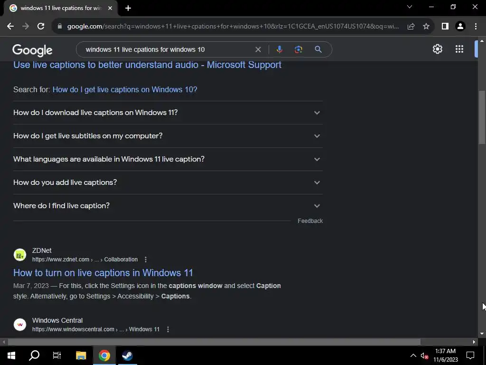The width and height of the screenshot is (486, 365).
Task: Start voice search with microphone icon
Action: (x=279, y=49)
